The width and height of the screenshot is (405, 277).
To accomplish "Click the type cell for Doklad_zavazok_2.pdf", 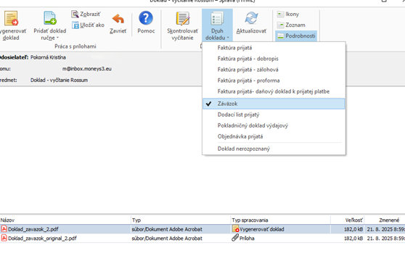I will click(x=181, y=229).
